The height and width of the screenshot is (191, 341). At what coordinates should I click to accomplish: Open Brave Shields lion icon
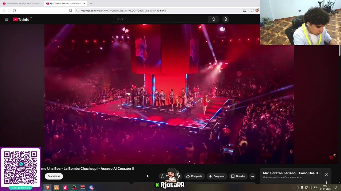click(x=257, y=11)
